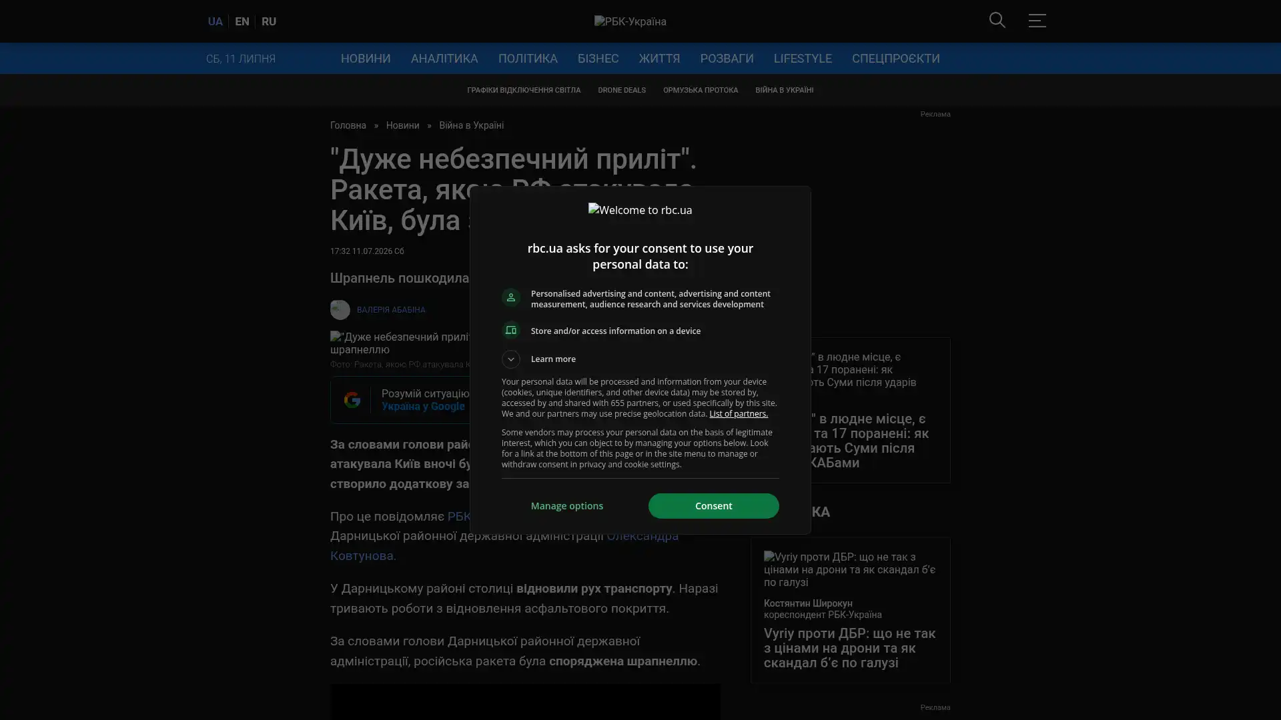Open the List of partners link
Viewport: 1281px width, 720px height.
click(x=738, y=414)
